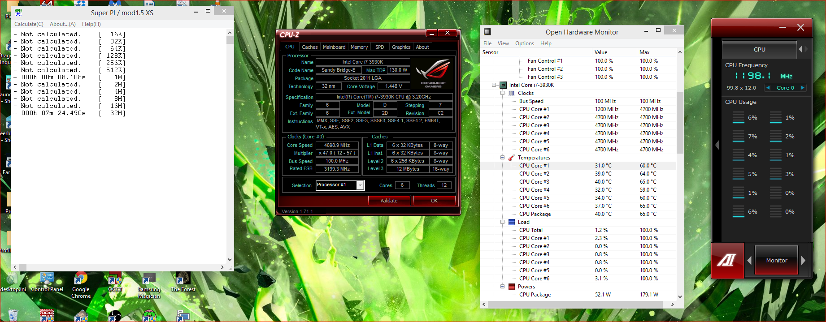The image size is (826, 322).
Task: Open the ROG shortcut icon on the desktop
Action: click(47, 315)
